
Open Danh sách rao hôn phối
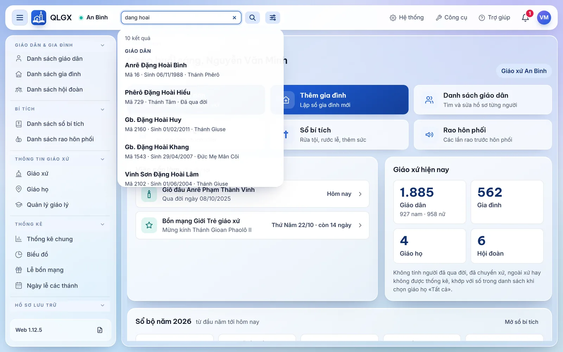(x=60, y=139)
